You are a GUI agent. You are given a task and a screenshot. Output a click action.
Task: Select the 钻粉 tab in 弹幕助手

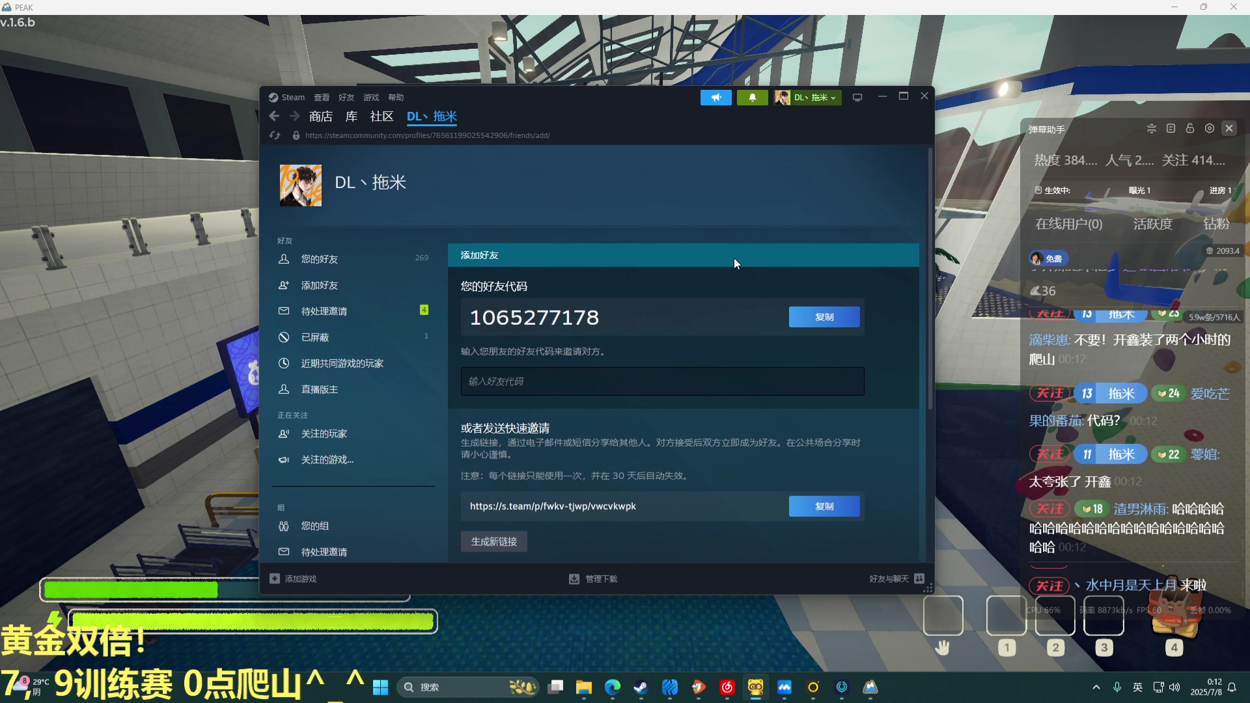(x=1216, y=224)
